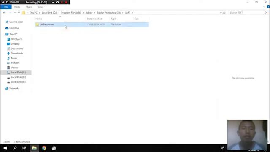Click the recorder screenshot camera icon
This screenshot has width=270, height=152.
click(57, 2)
